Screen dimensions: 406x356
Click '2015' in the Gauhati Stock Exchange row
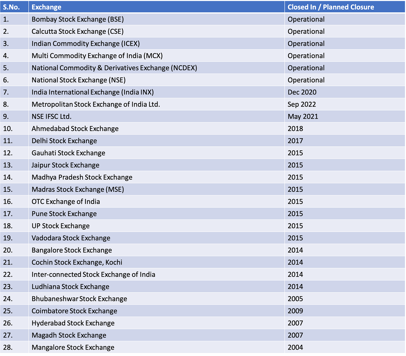point(295,153)
